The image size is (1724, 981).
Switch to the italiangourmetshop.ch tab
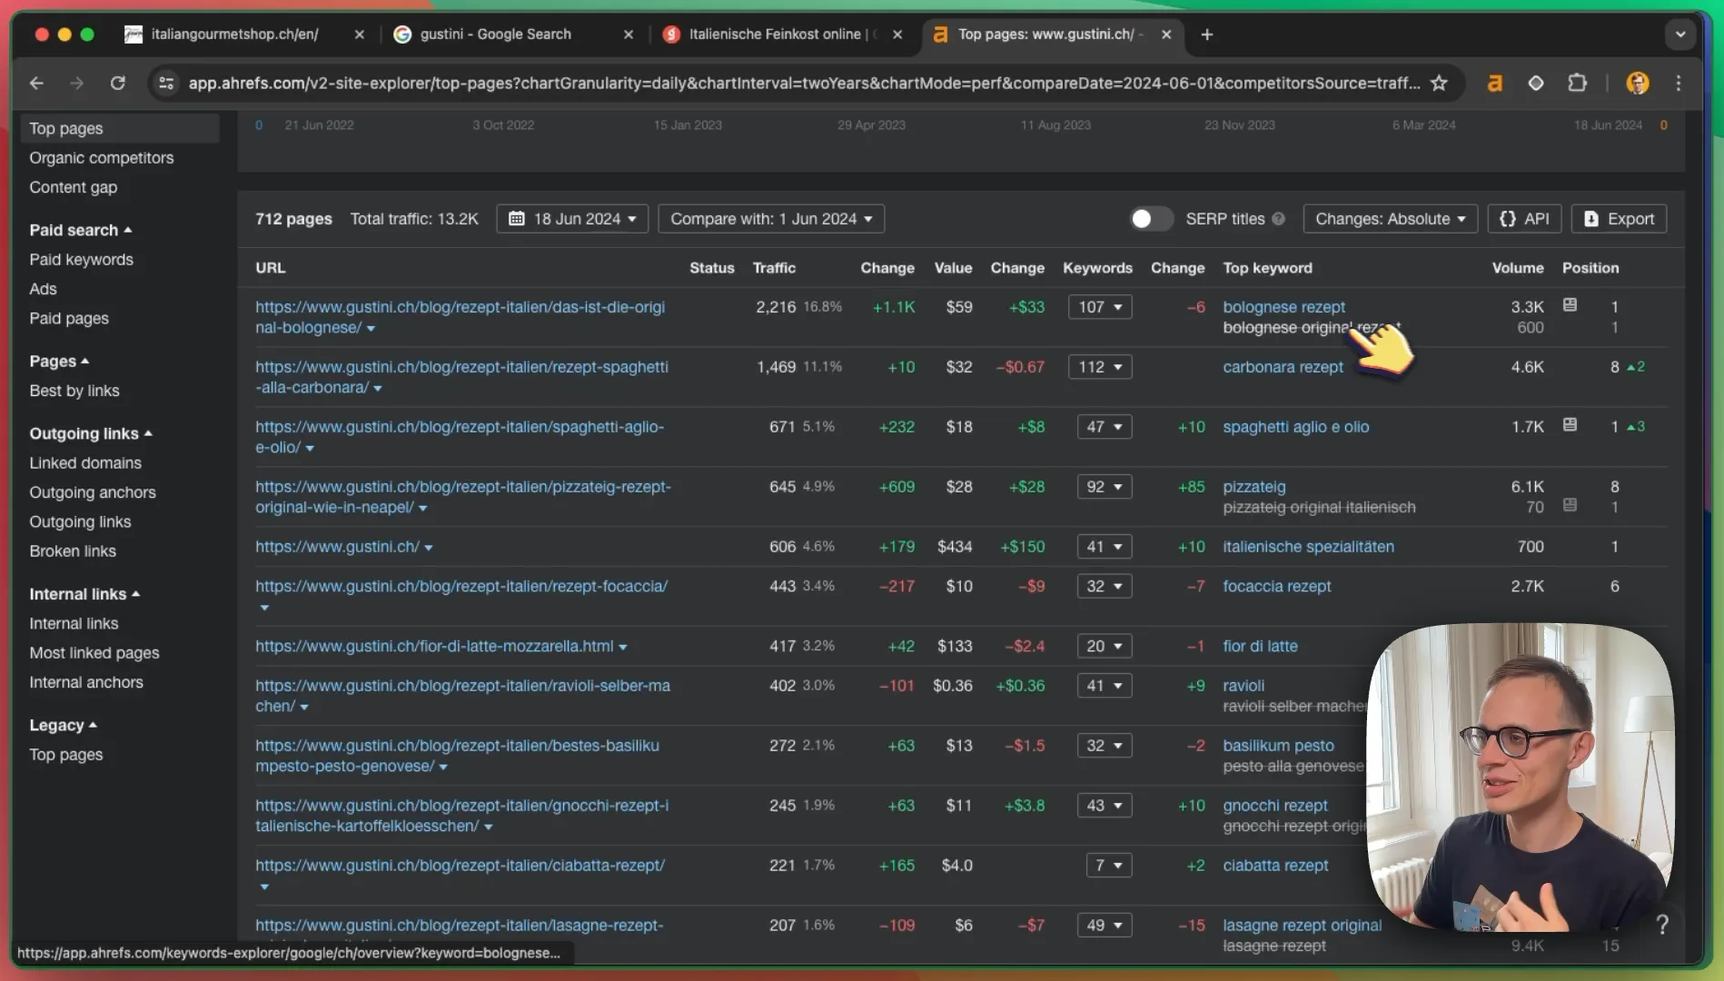point(234,35)
